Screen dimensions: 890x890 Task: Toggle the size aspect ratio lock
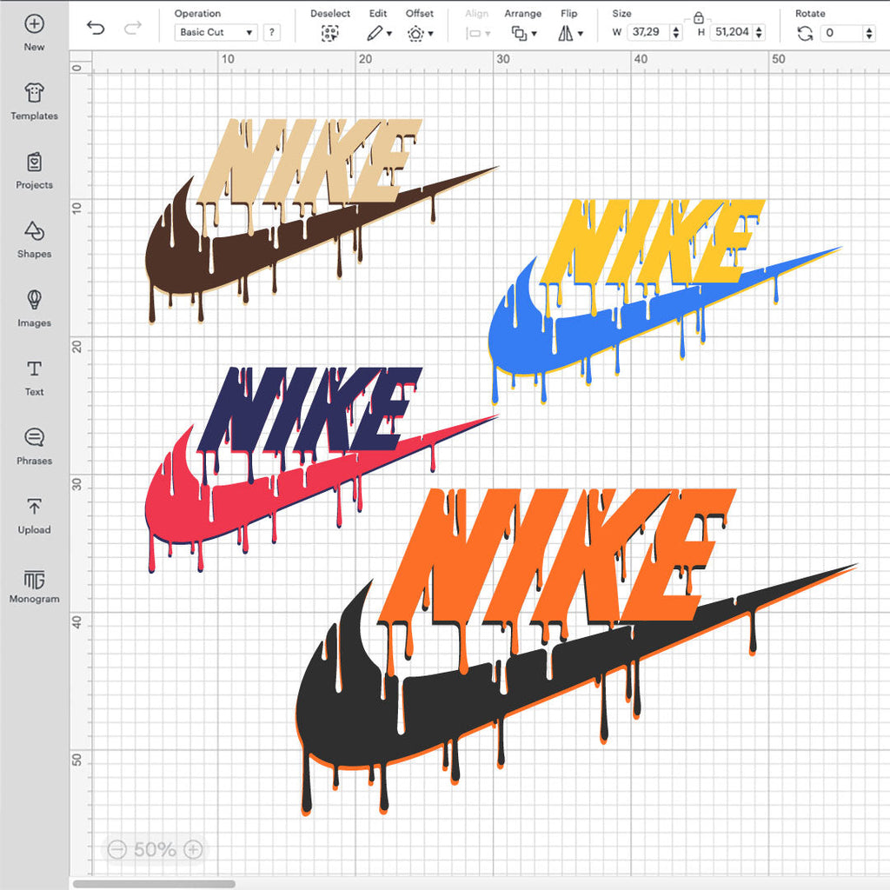698,17
